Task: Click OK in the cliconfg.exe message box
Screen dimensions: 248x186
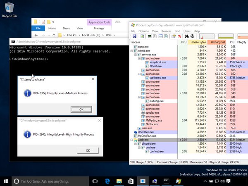Action: [x=88, y=150]
